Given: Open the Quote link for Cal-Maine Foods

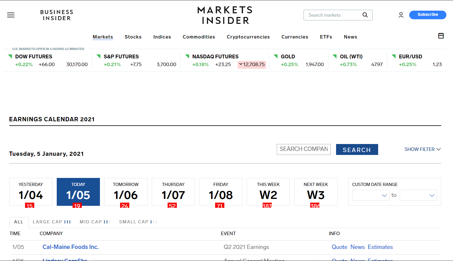Looking at the screenshot, I should click(x=340, y=247).
